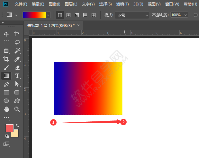Click the red foreground color swatch
This screenshot has height=158, width=199.
click(x=10, y=128)
